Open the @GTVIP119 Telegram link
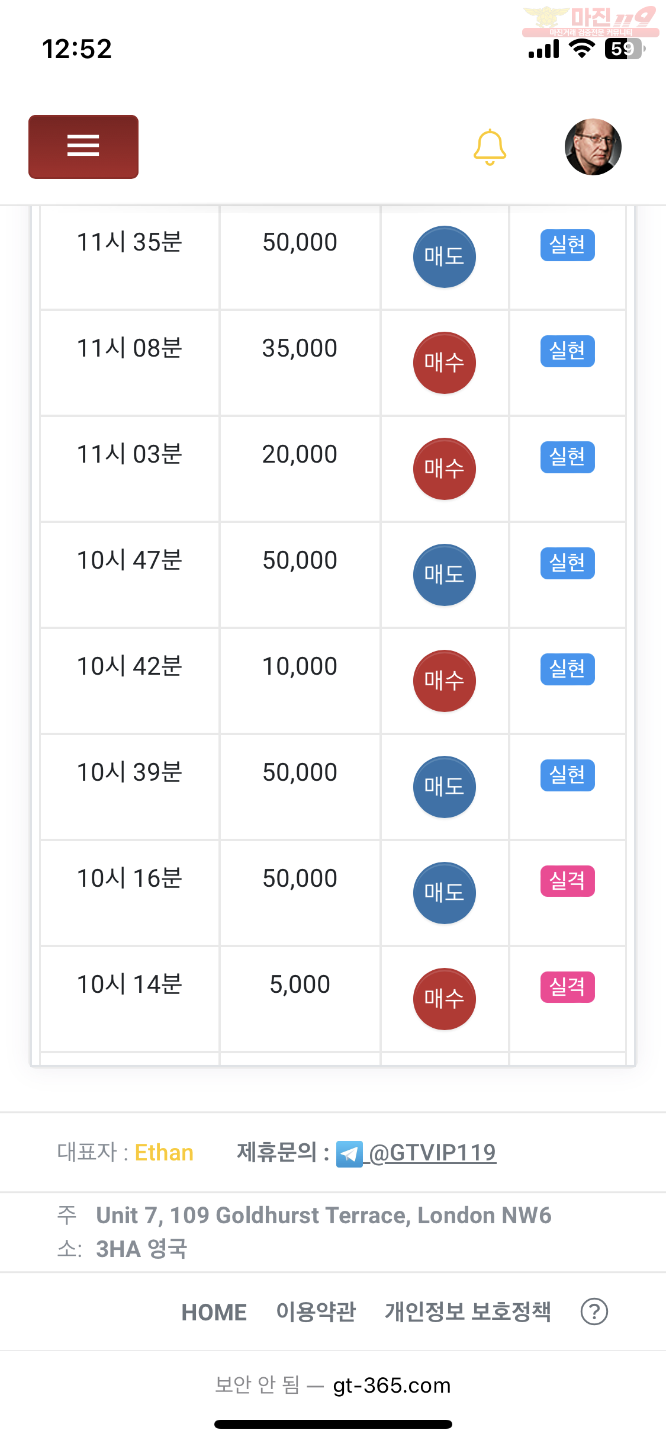Viewport: 666px width, 1443px height. pos(432,1153)
